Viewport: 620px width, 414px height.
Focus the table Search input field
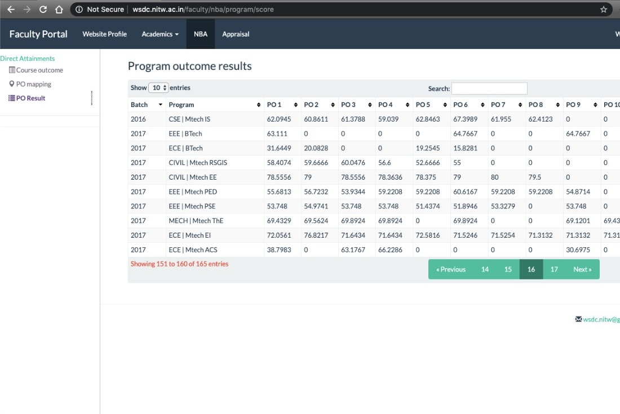(489, 88)
